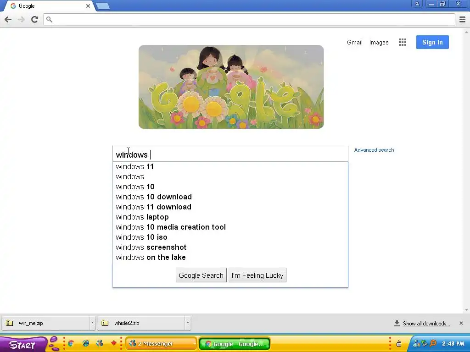
Task: Focus the Google search text box
Action: click(230, 154)
